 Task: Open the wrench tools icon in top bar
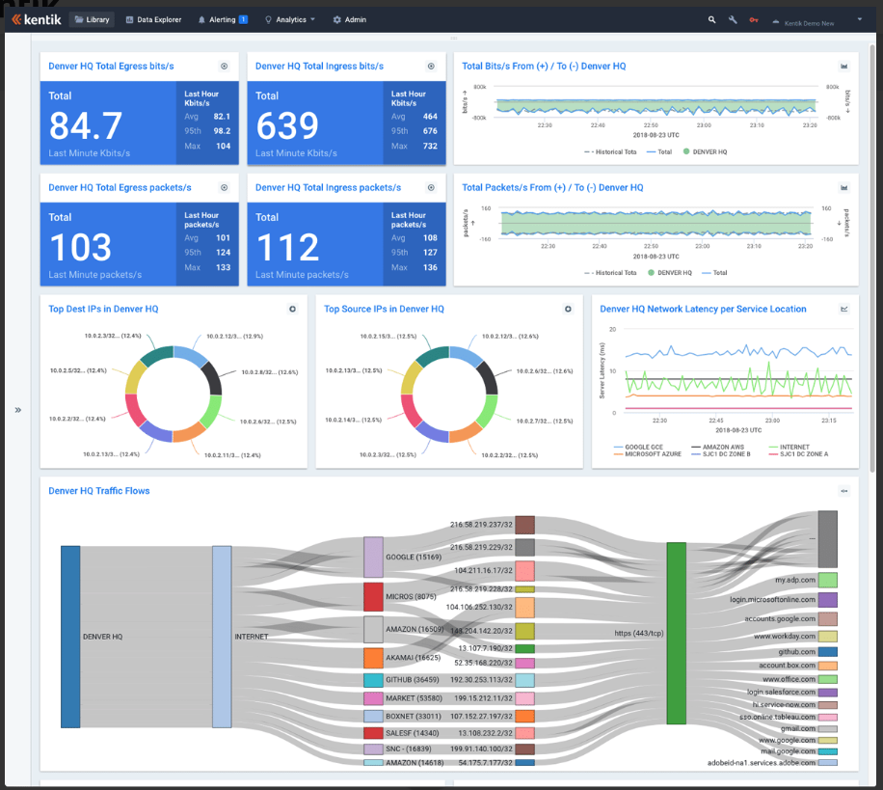[x=733, y=19]
